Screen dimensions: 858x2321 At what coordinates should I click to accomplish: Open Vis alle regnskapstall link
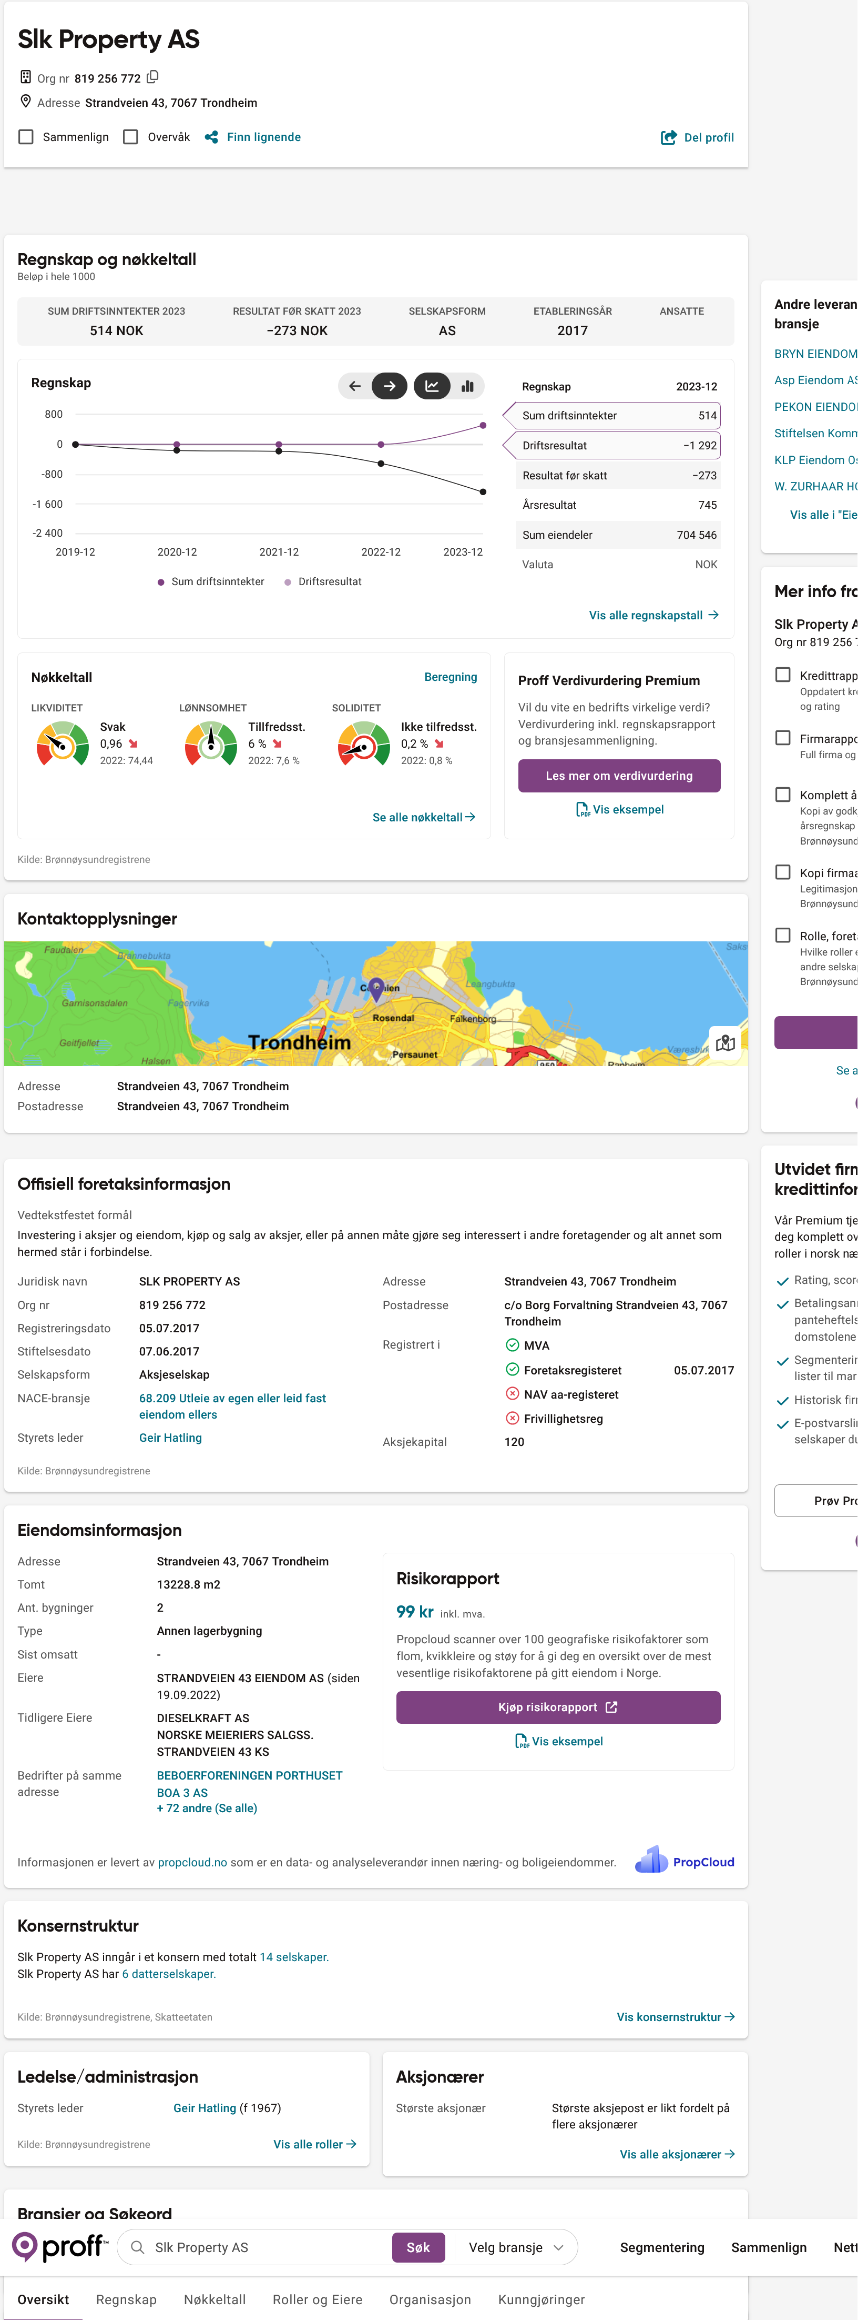click(x=653, y=616)
